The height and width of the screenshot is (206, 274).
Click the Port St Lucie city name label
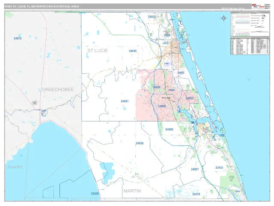[166, 98]
